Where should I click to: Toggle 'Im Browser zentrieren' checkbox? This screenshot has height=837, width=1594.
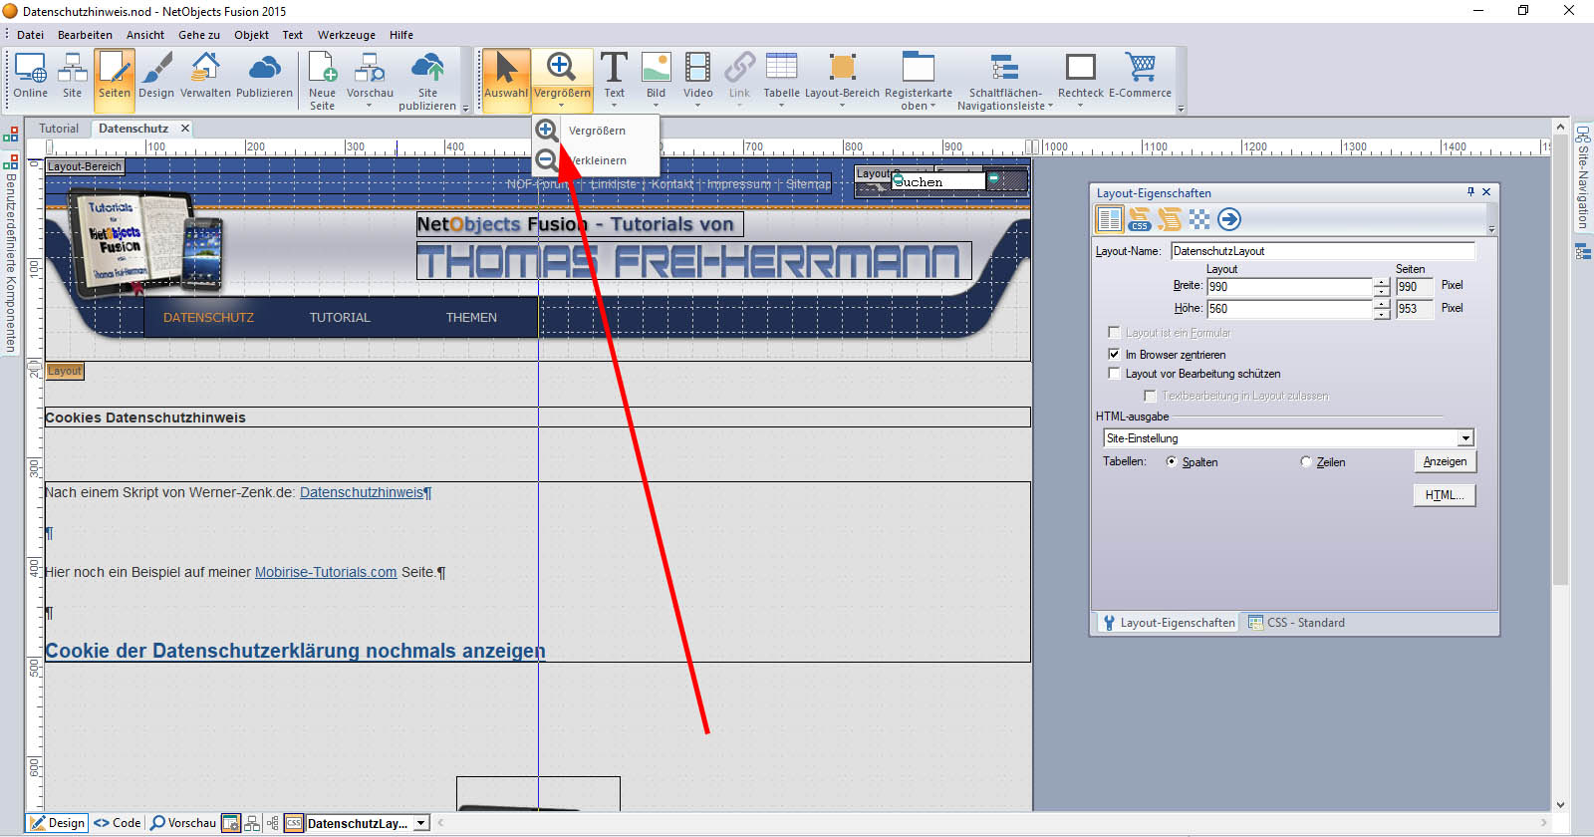(x=1114, y=354)
